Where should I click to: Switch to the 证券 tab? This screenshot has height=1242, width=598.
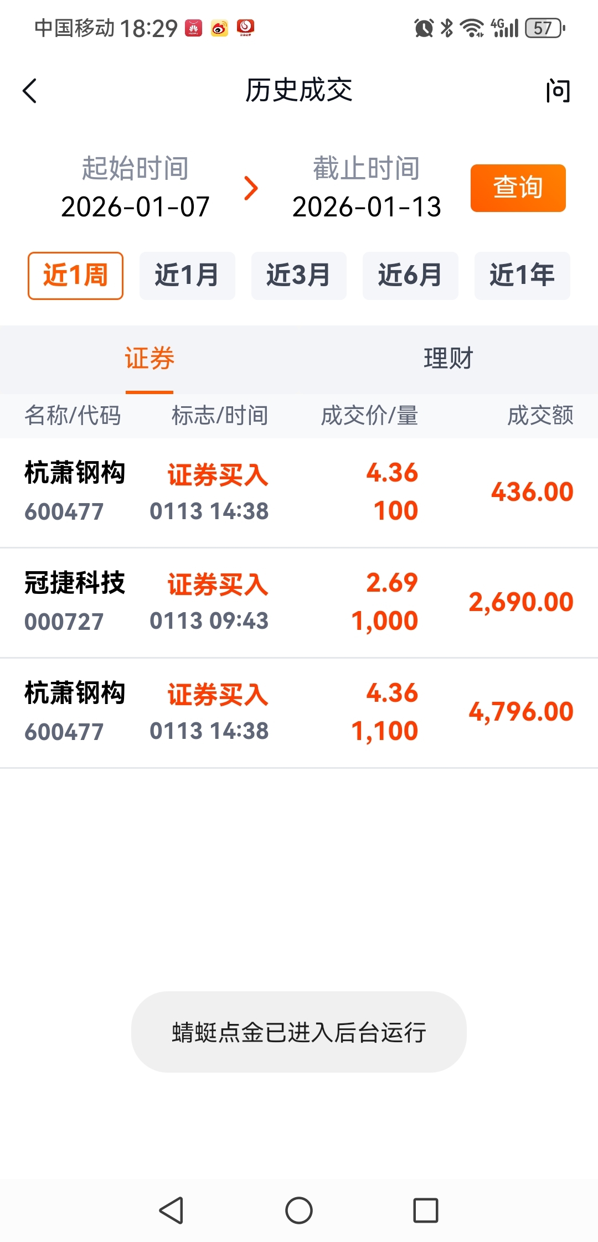(x=149, y=359)
